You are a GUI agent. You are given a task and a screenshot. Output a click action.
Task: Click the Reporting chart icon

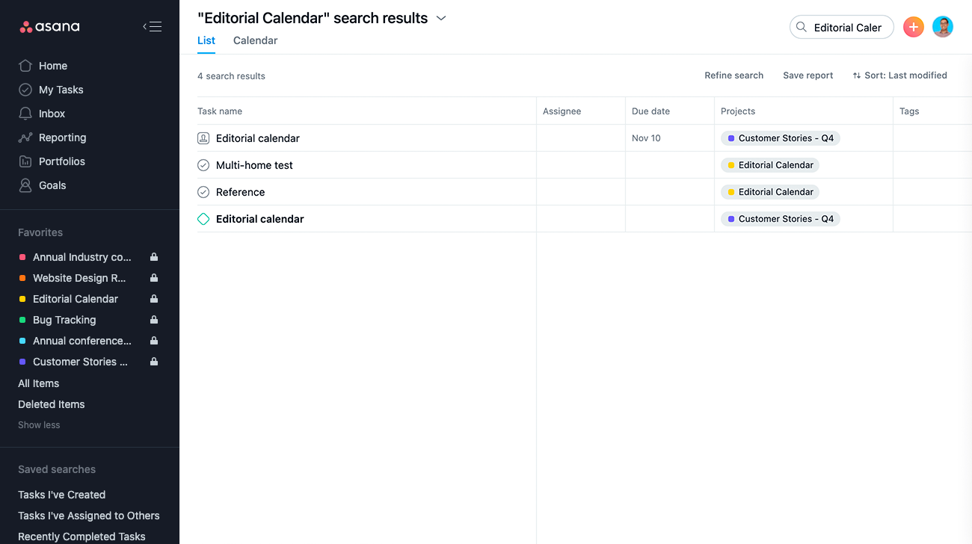(x=25, y=137)
